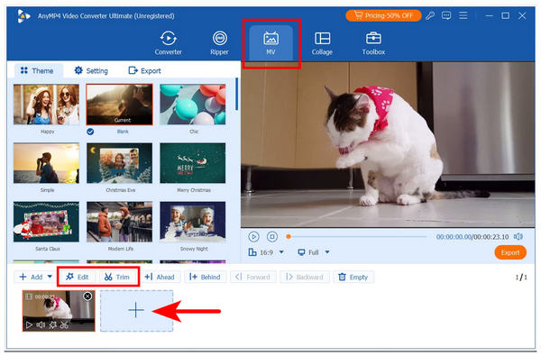Select the Happy theme
Image resolution: width=541 pixels, height=356 pixels.
pos(46,105)
